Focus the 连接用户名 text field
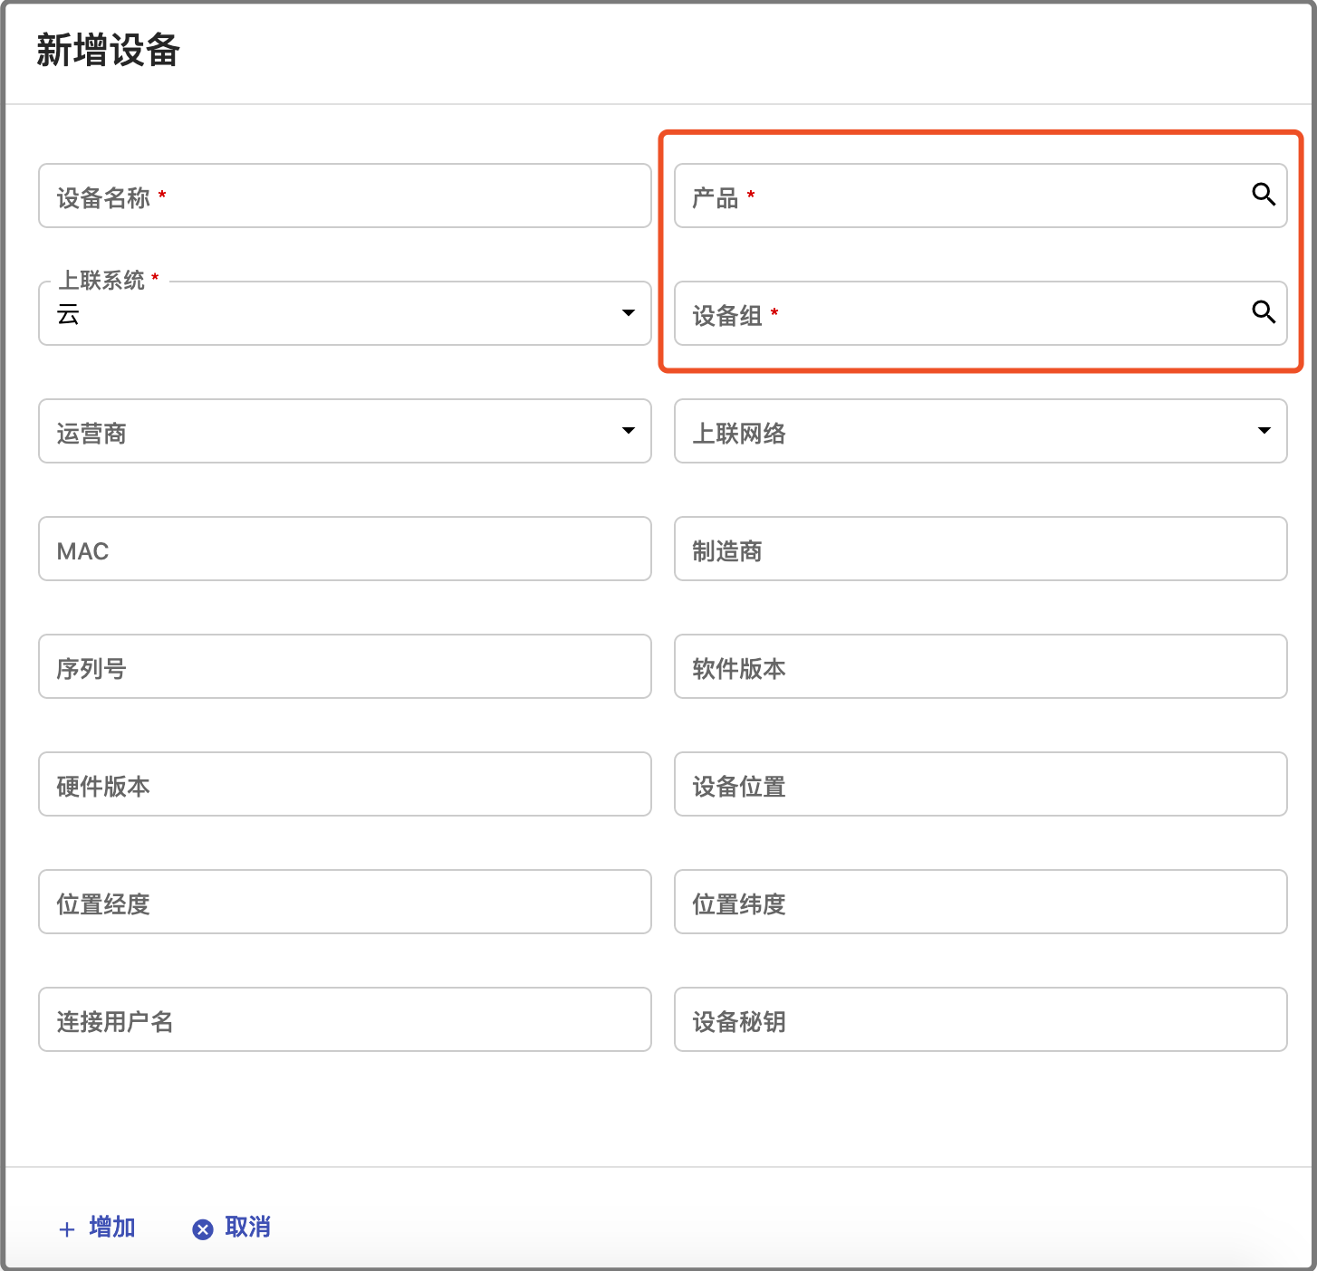 pyautogui.click(x=344, y=1019)
